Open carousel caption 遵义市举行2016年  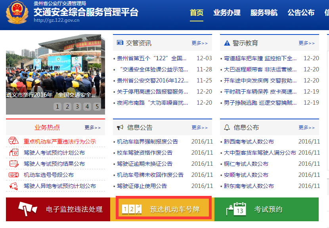click(x=51, y=95)
